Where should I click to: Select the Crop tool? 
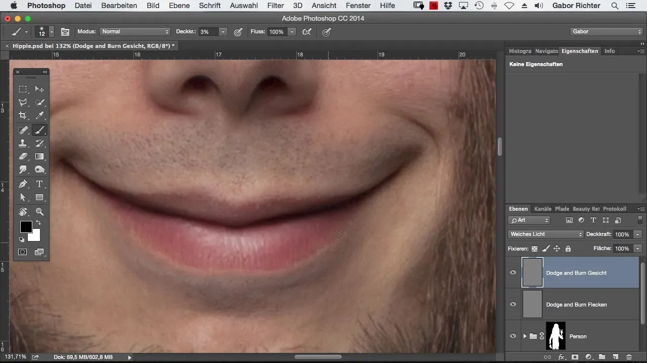(23, 115)
